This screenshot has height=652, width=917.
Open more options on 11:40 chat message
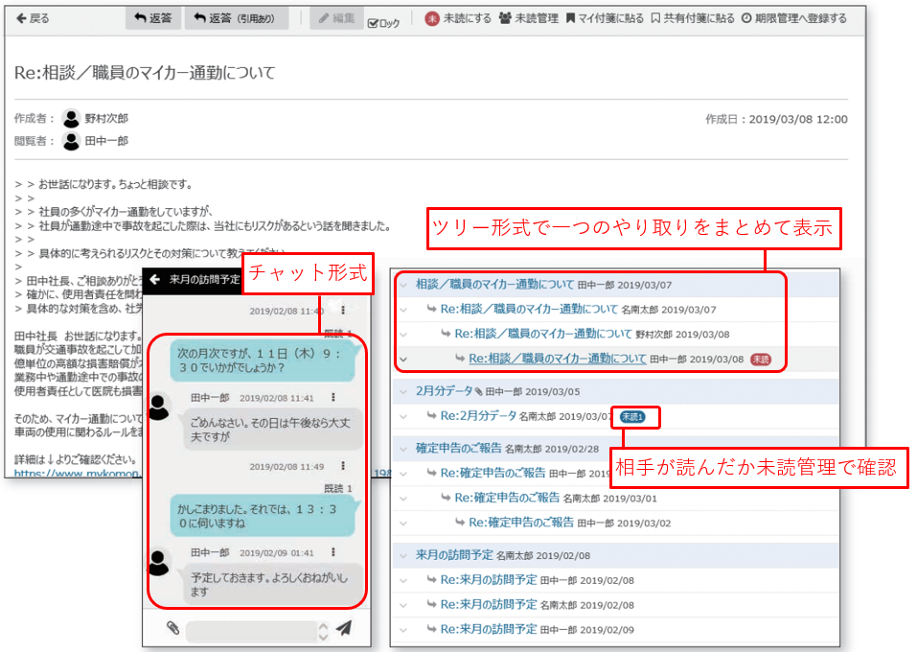pos(342,311)
